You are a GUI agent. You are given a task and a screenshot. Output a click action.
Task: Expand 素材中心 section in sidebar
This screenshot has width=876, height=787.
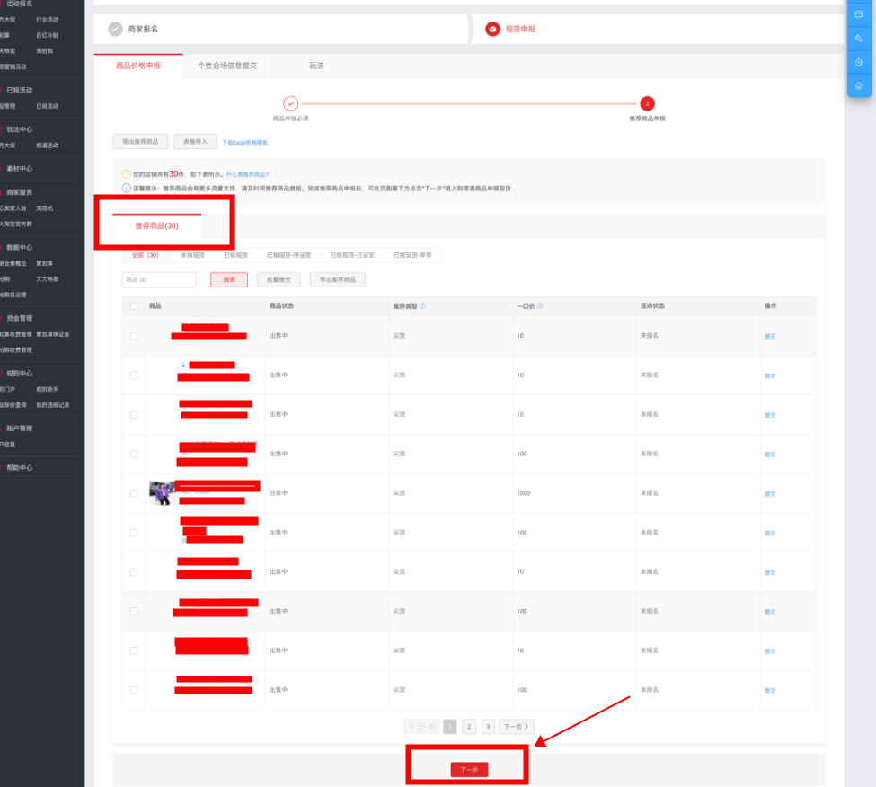pyautogui.click(x=20, y=169)
